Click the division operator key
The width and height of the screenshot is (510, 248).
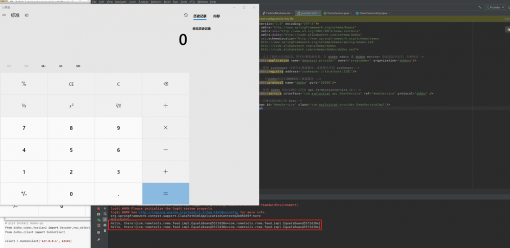point(166,106)
